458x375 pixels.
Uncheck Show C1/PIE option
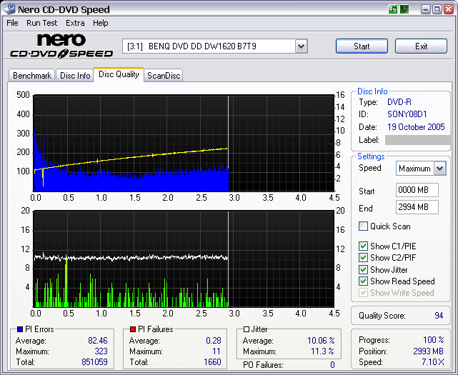coord(364,246)
